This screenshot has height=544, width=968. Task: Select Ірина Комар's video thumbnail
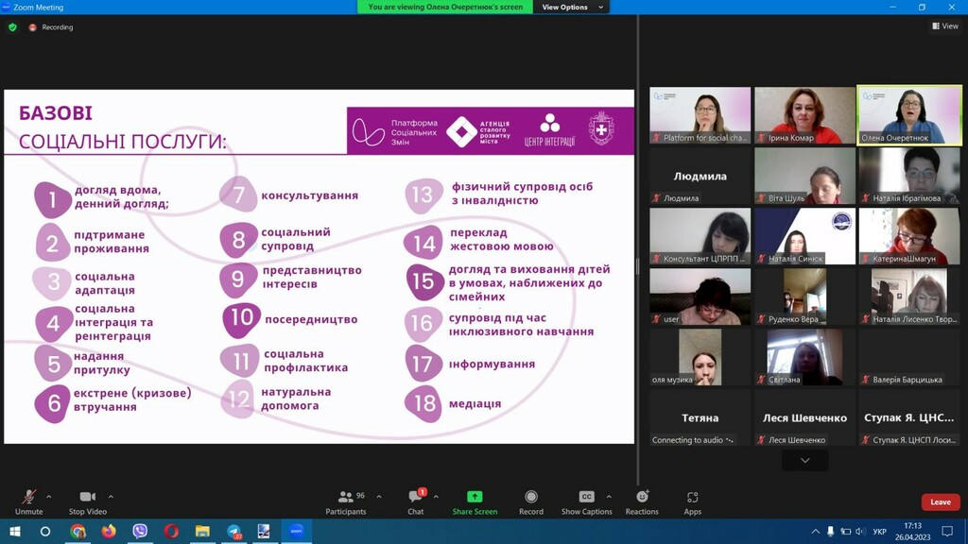(804, 115)
